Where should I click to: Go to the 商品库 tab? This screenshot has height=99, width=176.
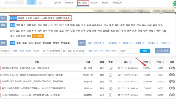point(94,2)
